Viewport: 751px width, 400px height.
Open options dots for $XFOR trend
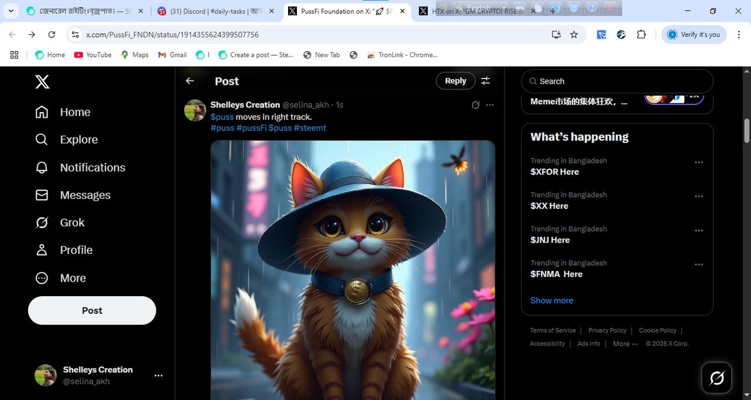point(699,162)
